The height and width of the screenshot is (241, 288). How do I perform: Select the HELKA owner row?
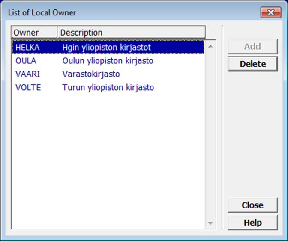coord(108,48)
